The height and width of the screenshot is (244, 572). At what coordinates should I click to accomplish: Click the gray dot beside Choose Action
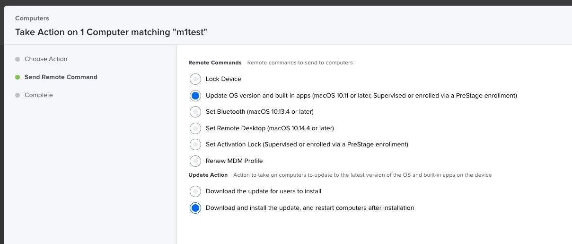(x=18, y=59)
